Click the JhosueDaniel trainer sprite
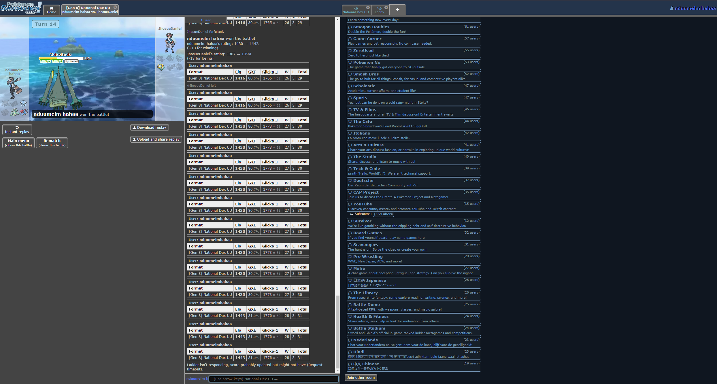Image resolution: width=717 pixels, height=384 pixels. [x=170, y=43]
